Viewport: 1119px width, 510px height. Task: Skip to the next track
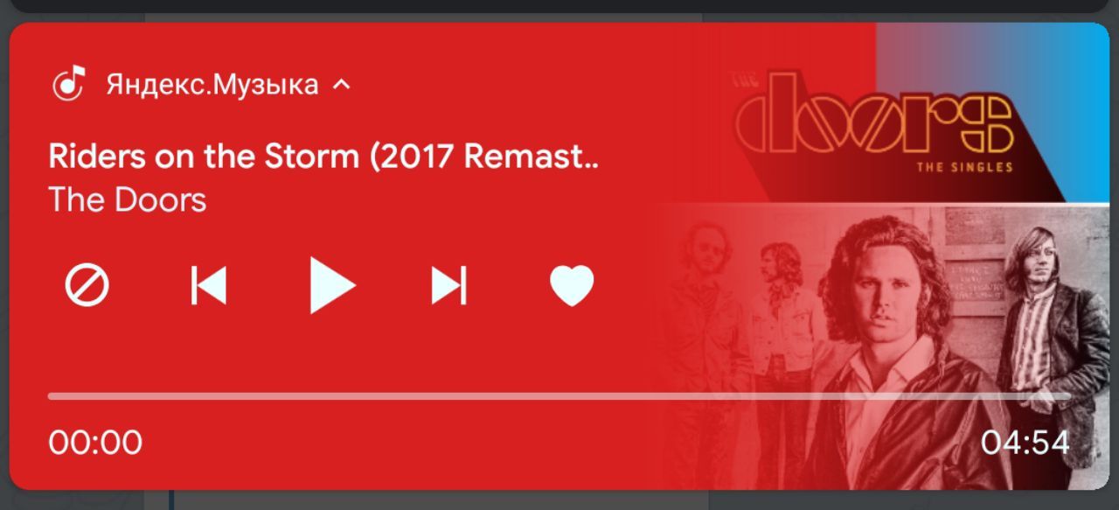pos(448,285)
